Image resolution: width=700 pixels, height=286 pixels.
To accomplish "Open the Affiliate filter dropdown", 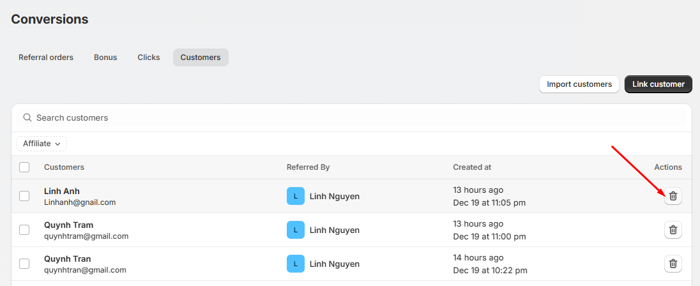I will point(42,144).
